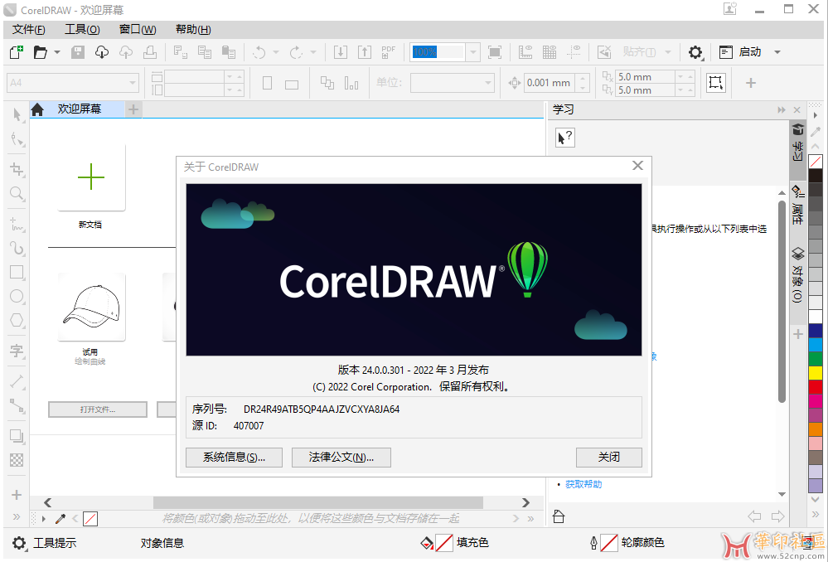Select the Shape edit tool
This screenshot has width=828, height=562.
tap(17, 139)
